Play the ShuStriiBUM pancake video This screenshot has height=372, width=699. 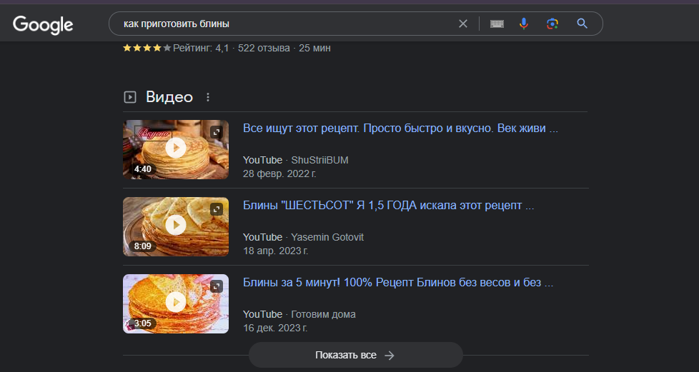(x=175, y=149)
